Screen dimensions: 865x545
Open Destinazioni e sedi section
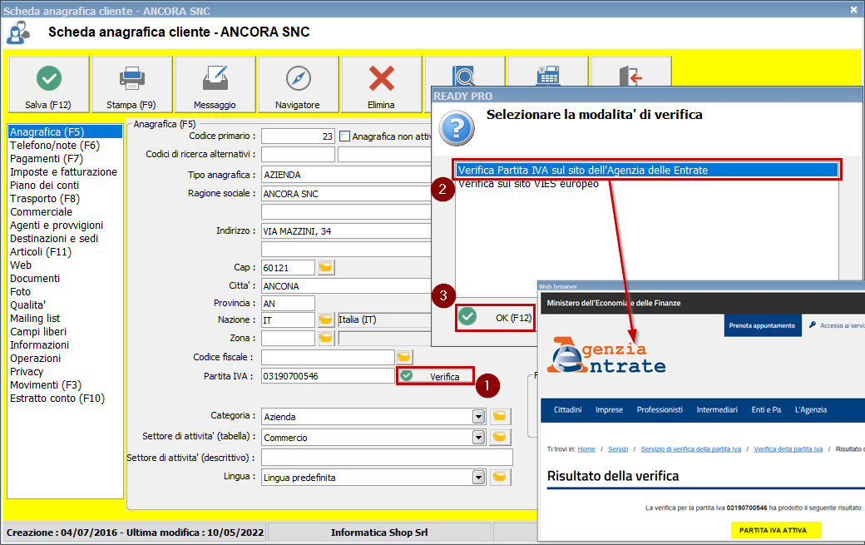point(54,238)
